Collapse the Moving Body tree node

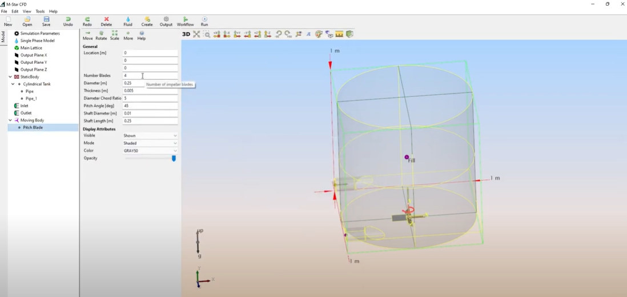(10, 120)
